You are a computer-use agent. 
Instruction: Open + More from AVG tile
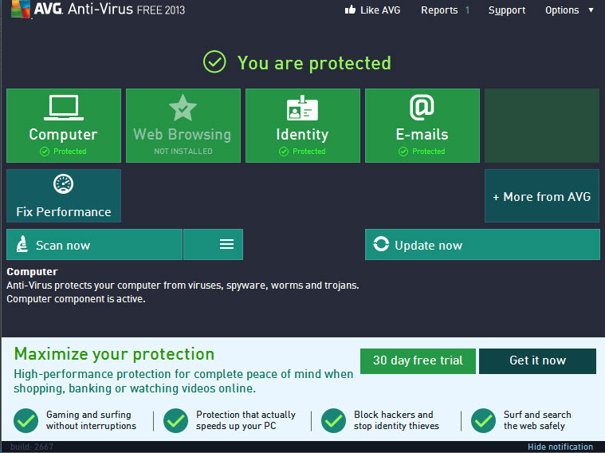[541, 196]
